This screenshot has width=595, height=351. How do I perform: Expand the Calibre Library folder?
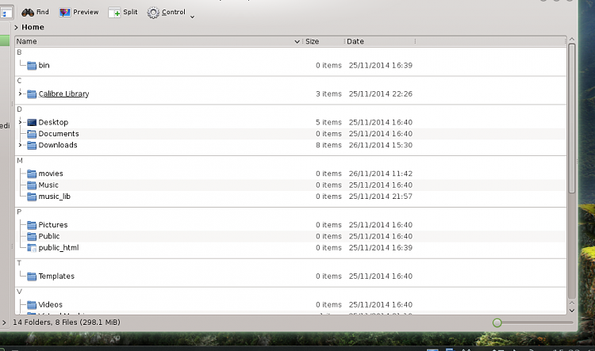20,93
